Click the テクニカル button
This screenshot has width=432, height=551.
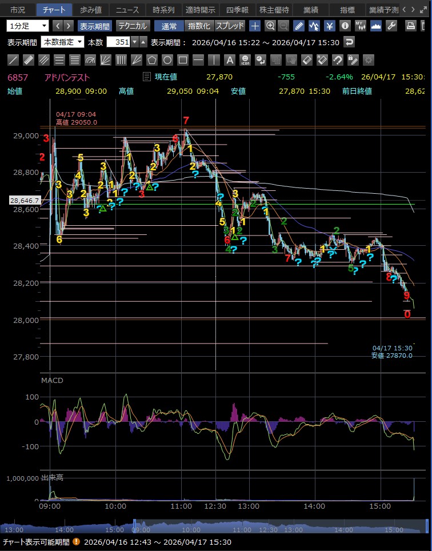click(133, 26)
